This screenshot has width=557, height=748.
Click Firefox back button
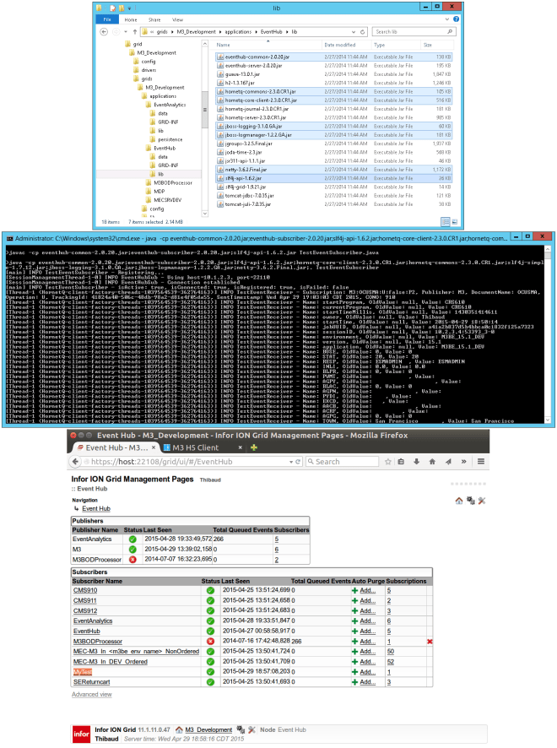click(x=75, y=461)
